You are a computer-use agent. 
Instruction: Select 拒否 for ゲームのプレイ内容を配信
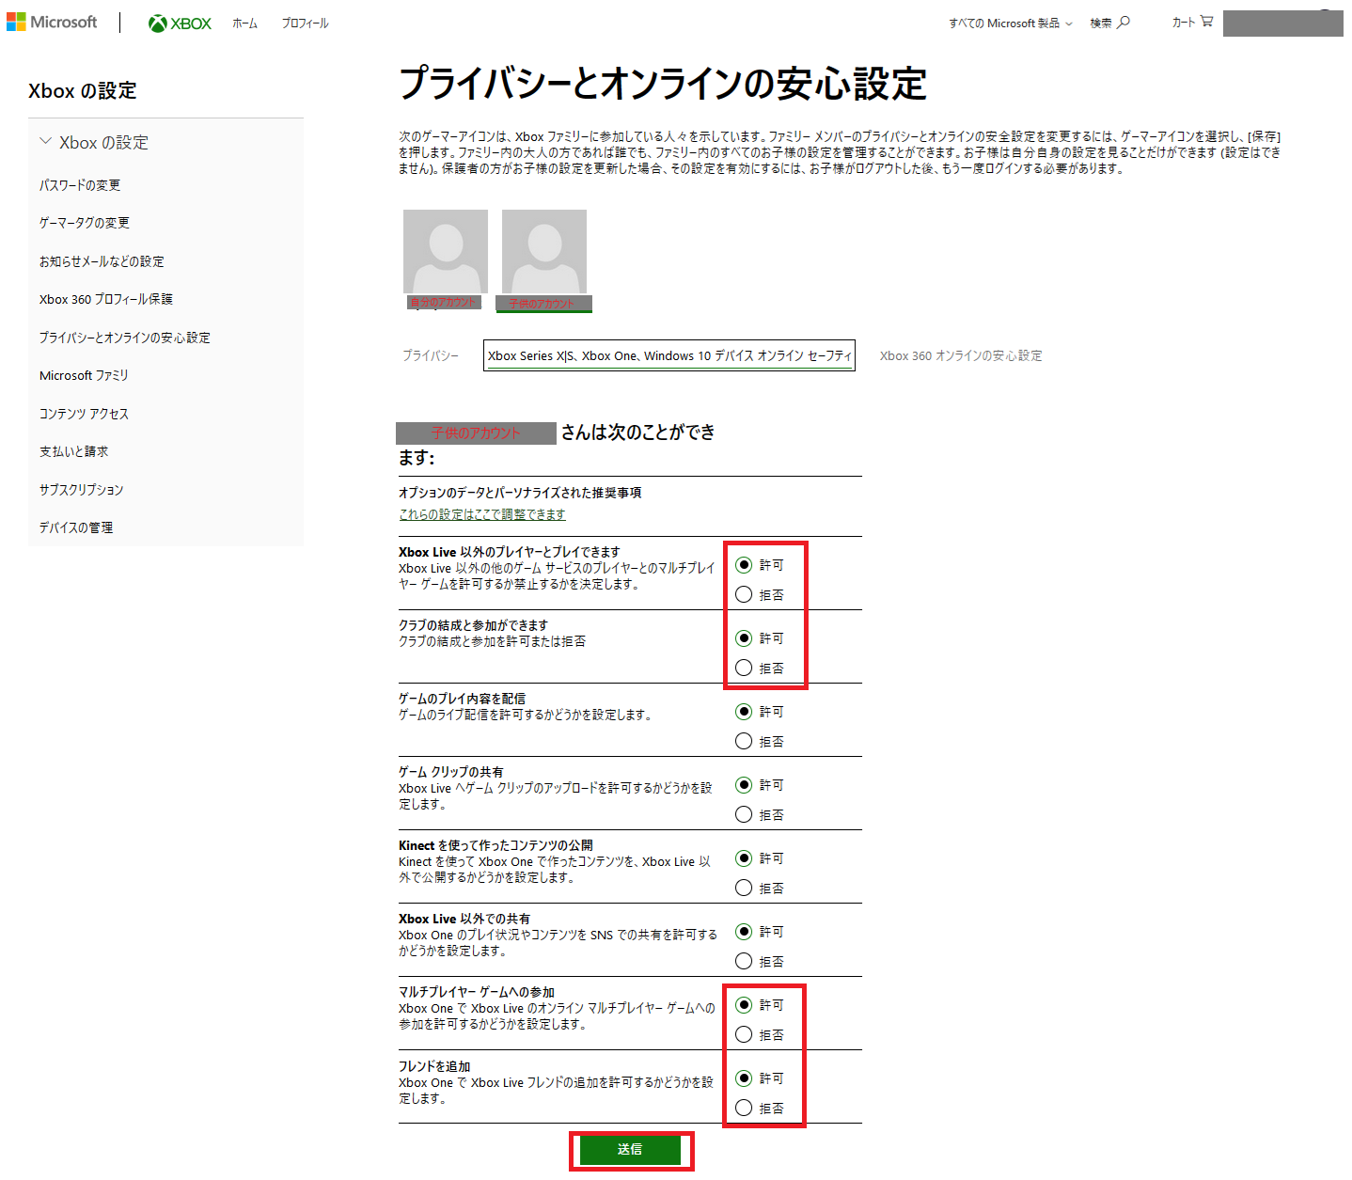(x=744, y=741)
